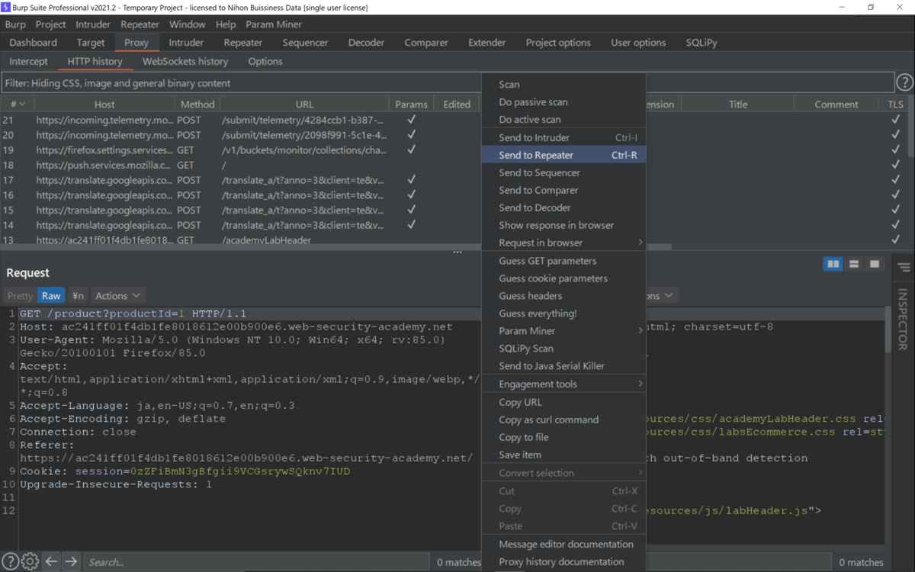
Task: Open WebSockets history sub-tab
Action: click(185, 61)
